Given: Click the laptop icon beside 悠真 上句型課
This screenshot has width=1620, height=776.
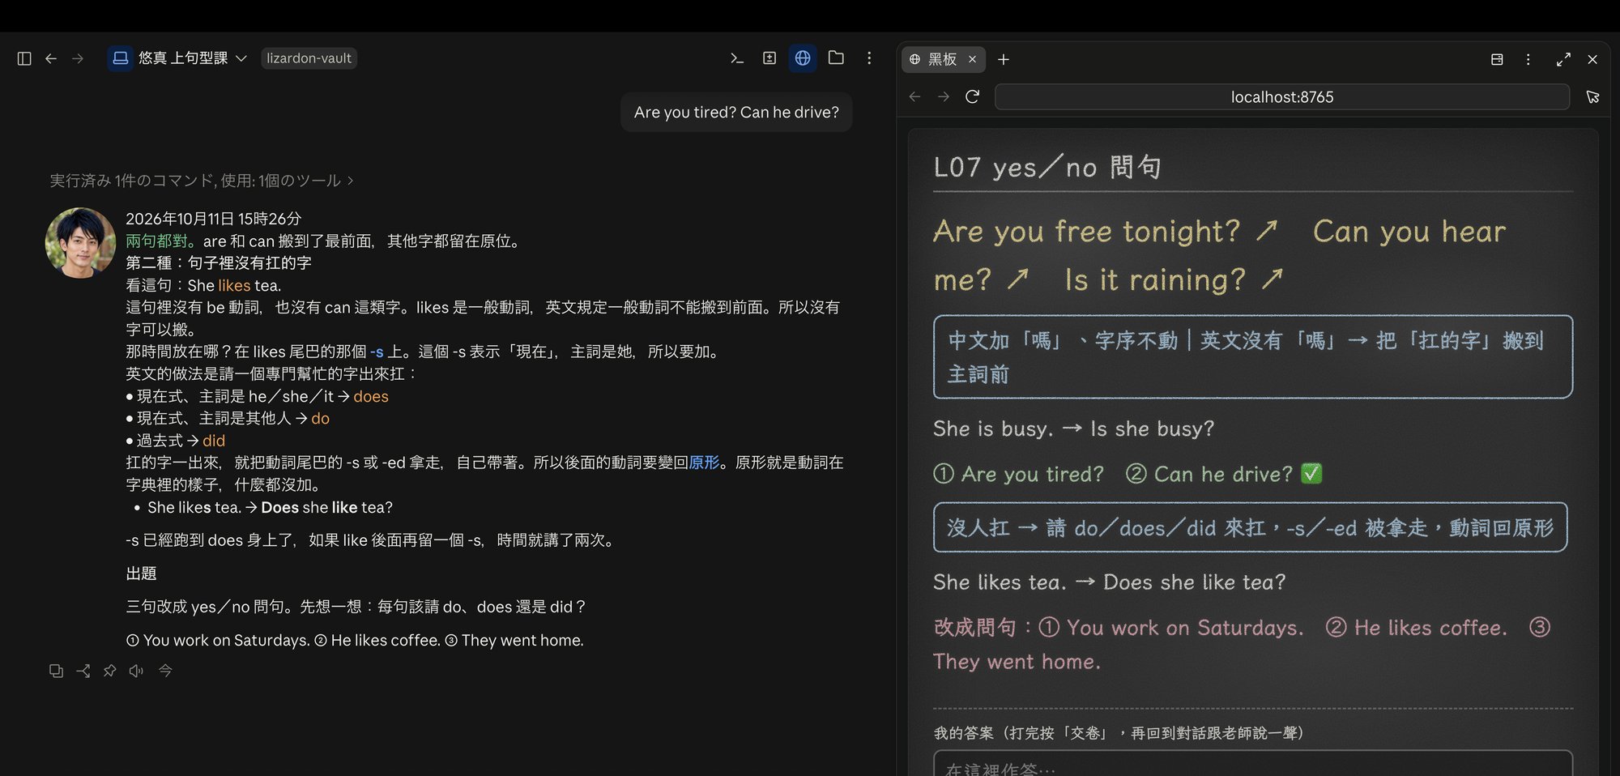Looking at the screenshot, I should click(121, 58).
